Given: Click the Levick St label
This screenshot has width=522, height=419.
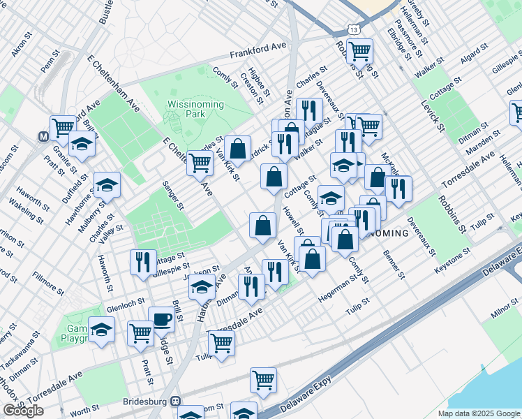Looking at the screenshot, I should click(x=433, y=116).
